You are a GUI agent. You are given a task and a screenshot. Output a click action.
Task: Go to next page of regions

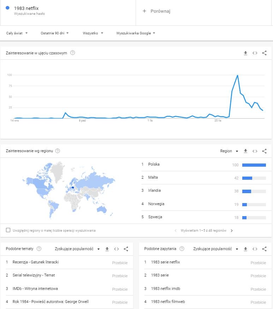(232, 230)
